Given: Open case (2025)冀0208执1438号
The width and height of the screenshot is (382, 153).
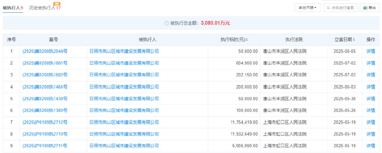Looking at the screenshot, I should point(45,99).
